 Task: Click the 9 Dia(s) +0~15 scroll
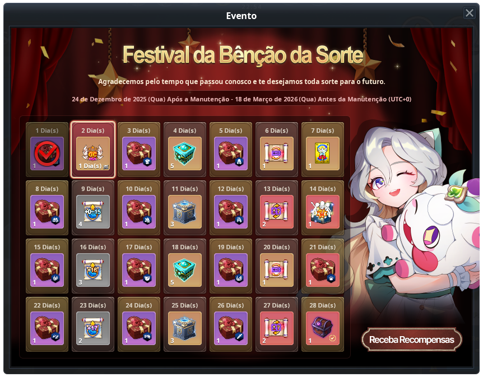(x=92, y=212)
